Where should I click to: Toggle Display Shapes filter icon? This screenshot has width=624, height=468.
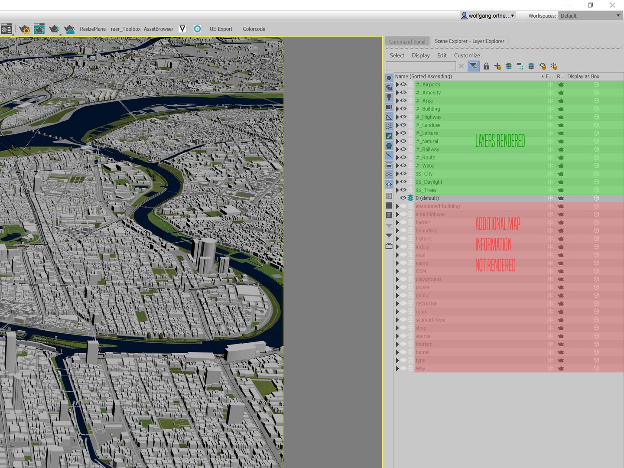click(x=389, y=88)
